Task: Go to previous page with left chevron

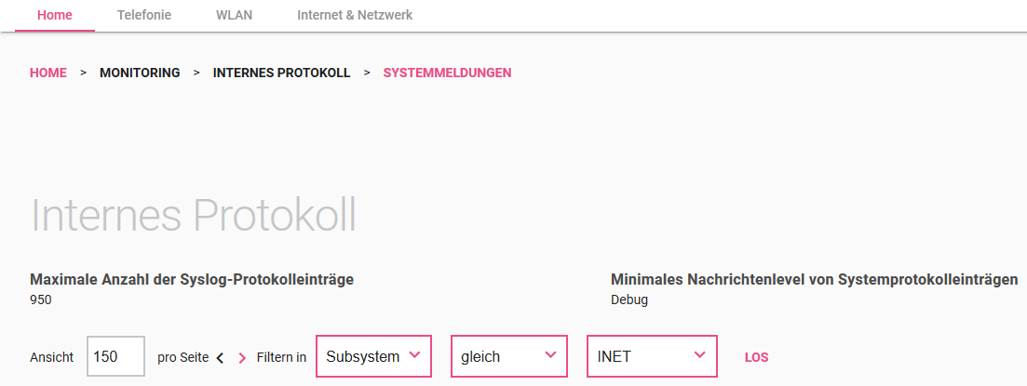Action: (x=220, y=357)
